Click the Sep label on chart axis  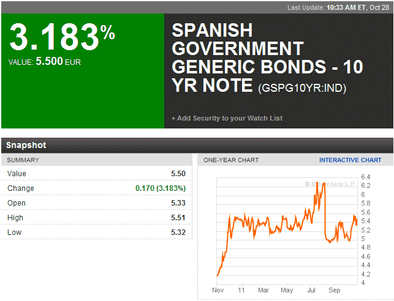coord(334,290)
